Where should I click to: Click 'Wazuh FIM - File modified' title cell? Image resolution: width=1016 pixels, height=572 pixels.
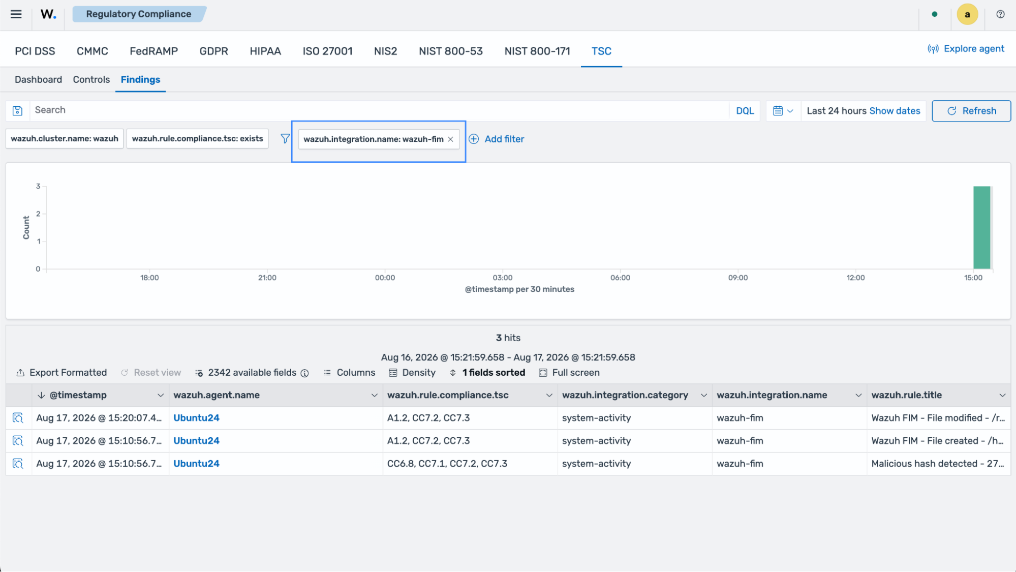pos(938,418)
